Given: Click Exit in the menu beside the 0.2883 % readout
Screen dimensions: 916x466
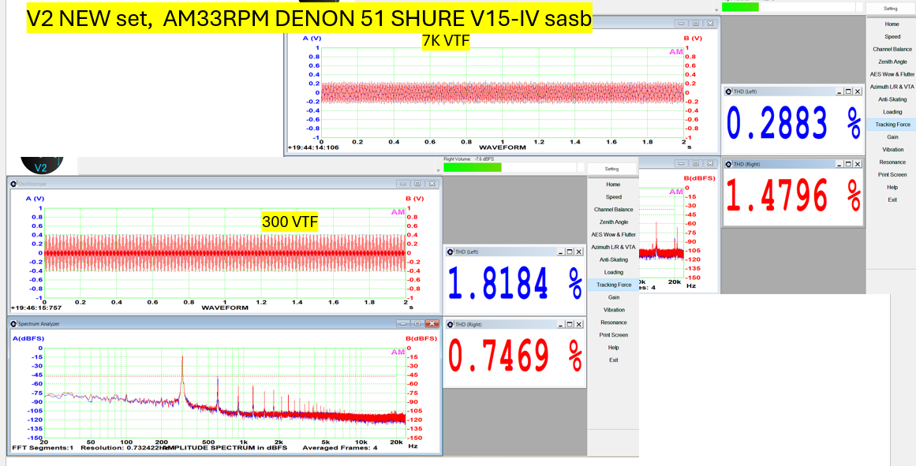Looking at the screenshot, I should 892,199.
